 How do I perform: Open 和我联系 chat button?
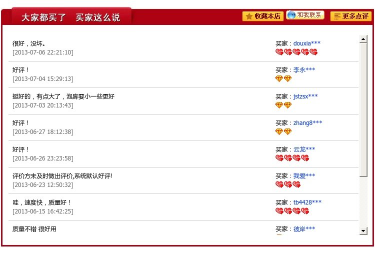[x=305, y=15]
